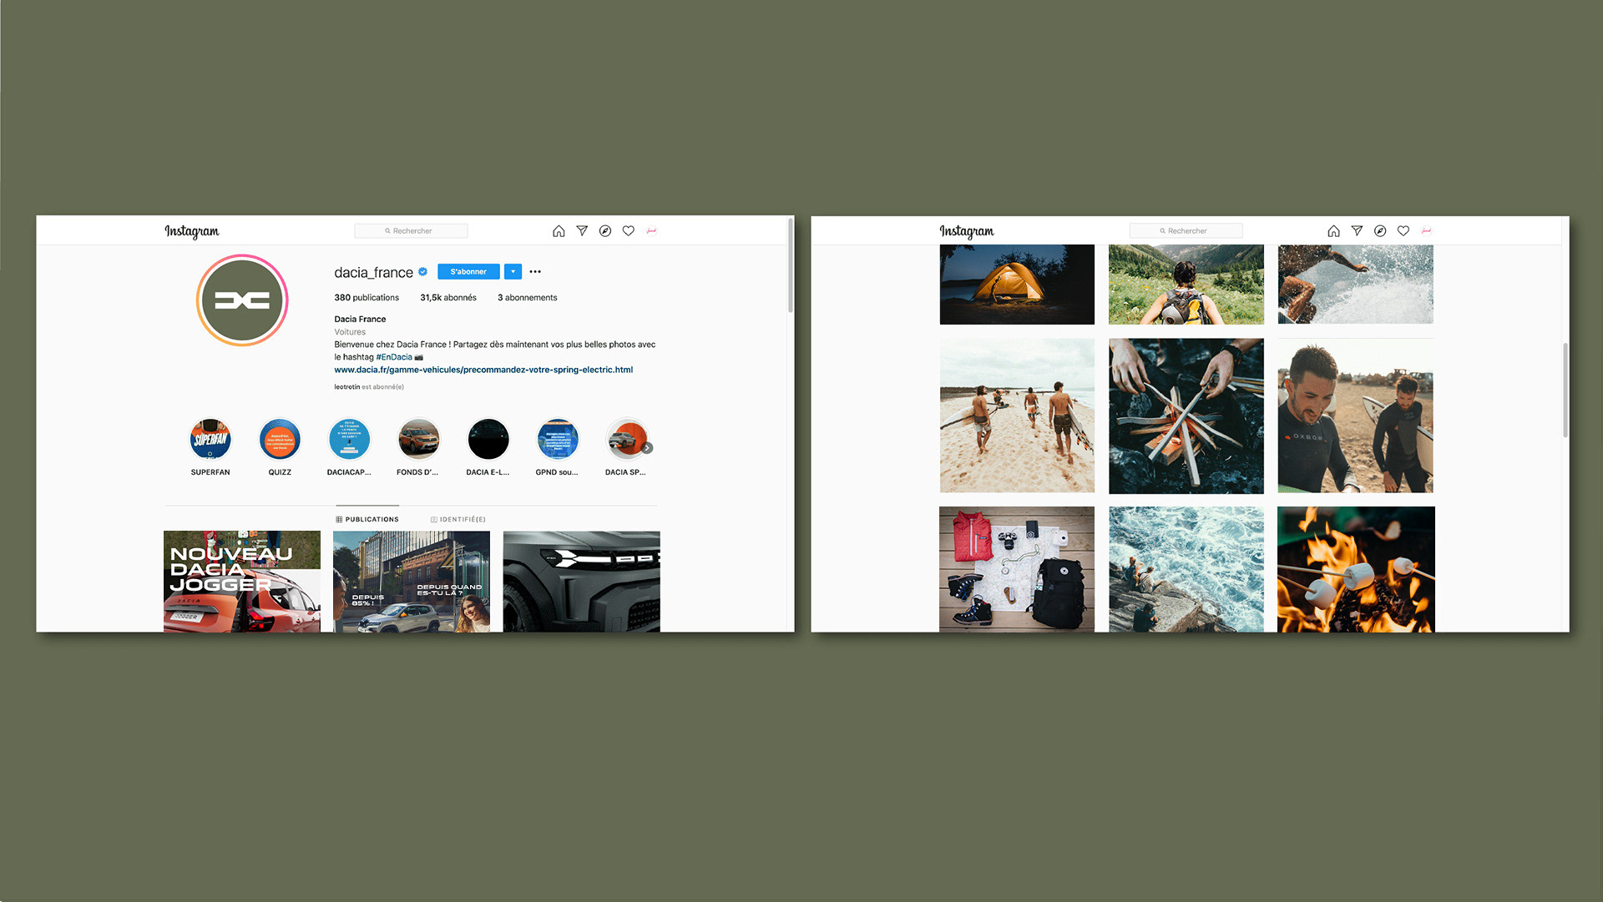This screenshot has height=902, width=1603.
Task: Open Home icon in right window
Action: click(1333, 231)
